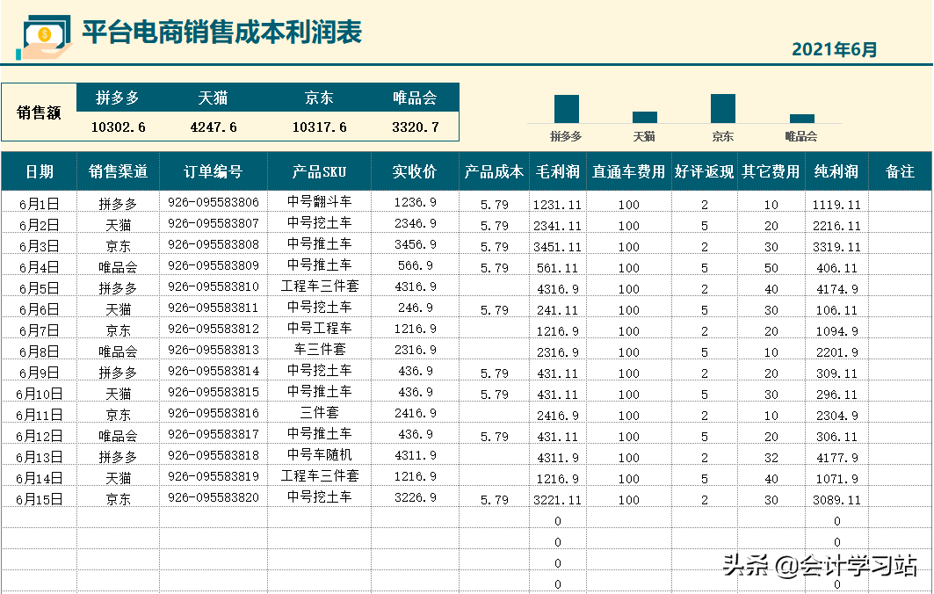Click the 拼多多 bar in chart
The height and width of the screenshot is (594, 934).
click(567, 109)
